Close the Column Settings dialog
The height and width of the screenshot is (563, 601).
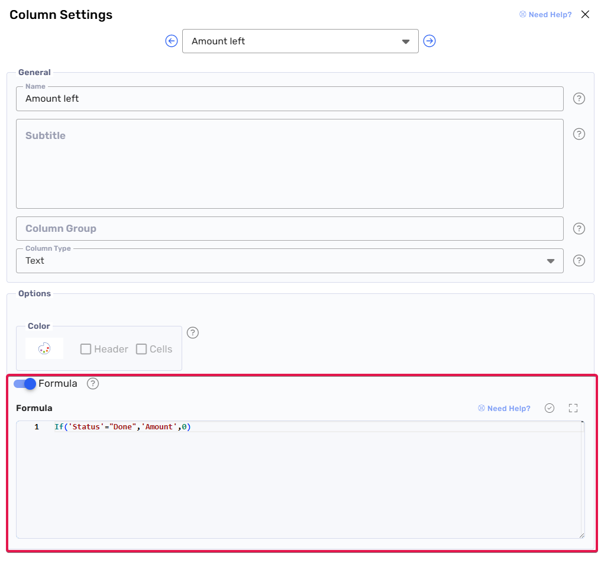tap(585, 15)
